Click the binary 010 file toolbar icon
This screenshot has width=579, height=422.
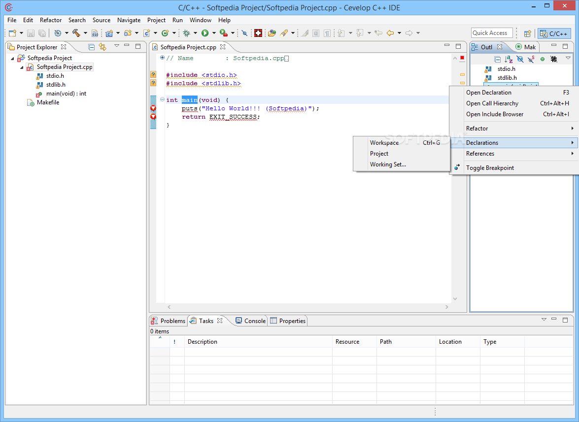click(x=95, y=33)
